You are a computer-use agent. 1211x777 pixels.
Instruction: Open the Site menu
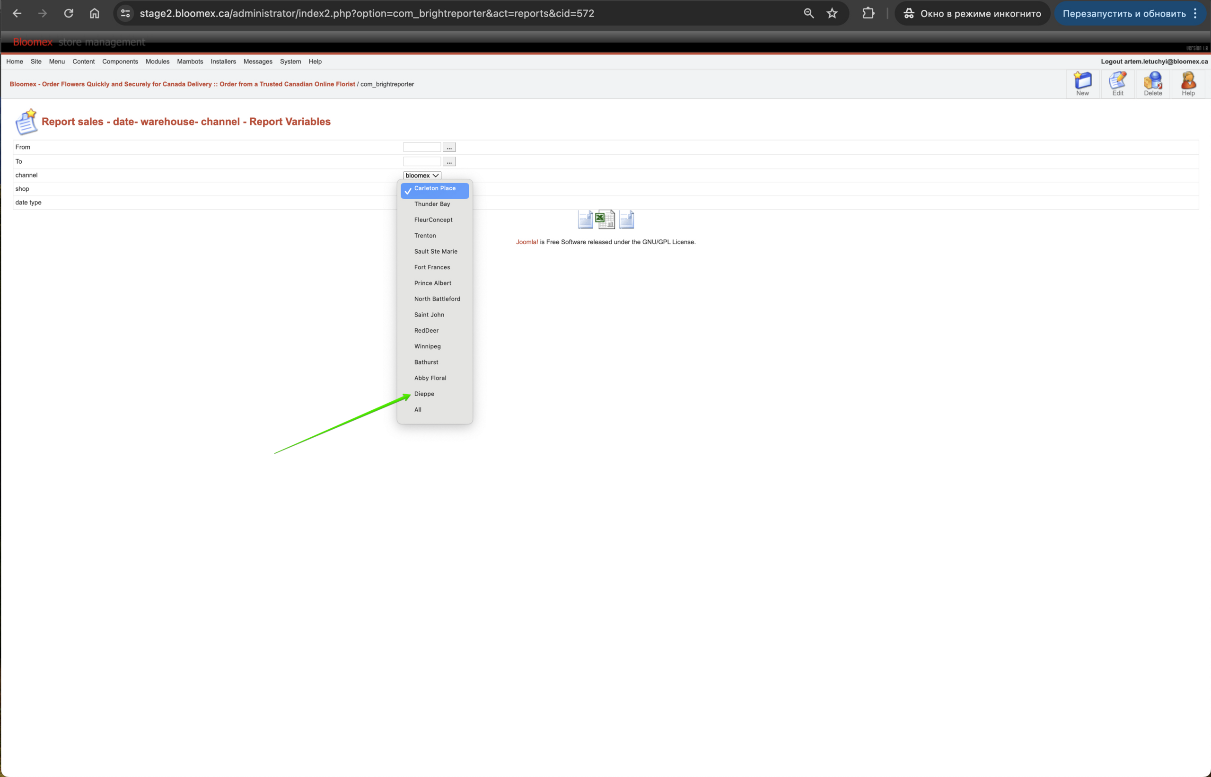(36, 62)
